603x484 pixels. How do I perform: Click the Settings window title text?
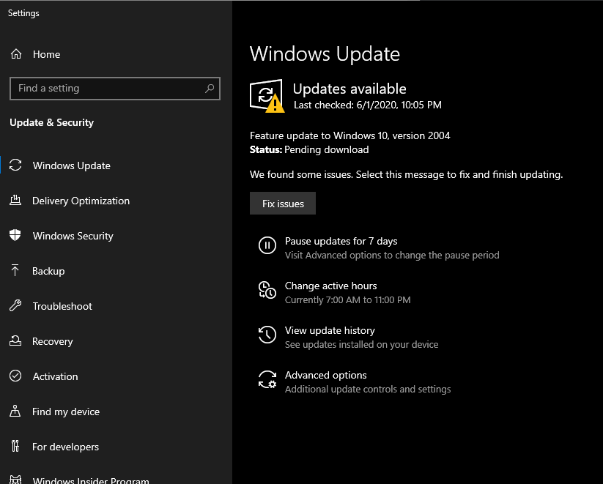[23, 13]
